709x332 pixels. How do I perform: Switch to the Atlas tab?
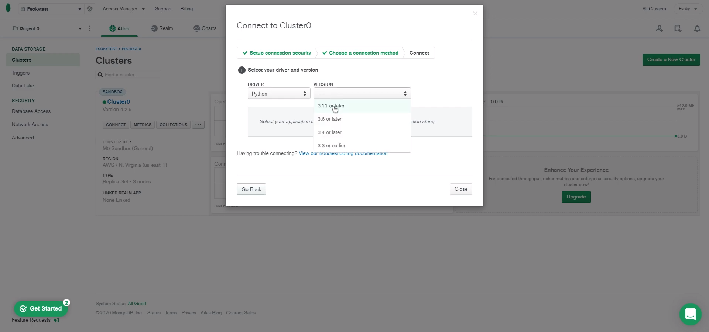coord(119,28)
